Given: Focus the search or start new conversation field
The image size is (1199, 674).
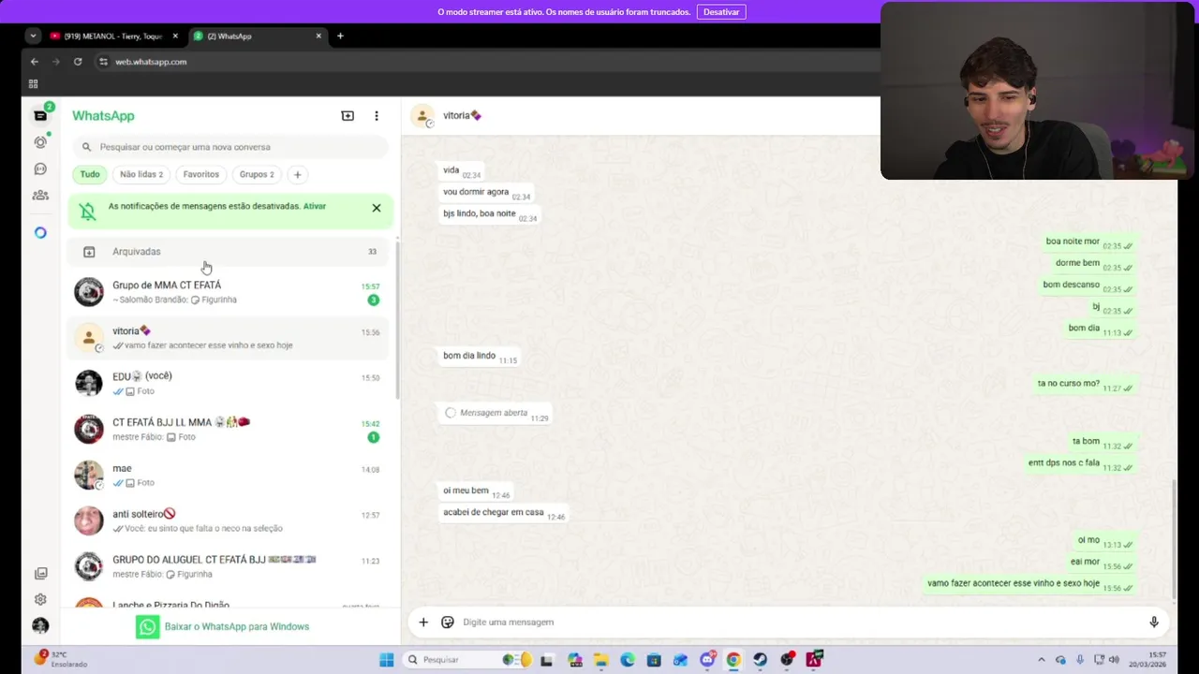Looking at the screenshot, I should point(230,147).
